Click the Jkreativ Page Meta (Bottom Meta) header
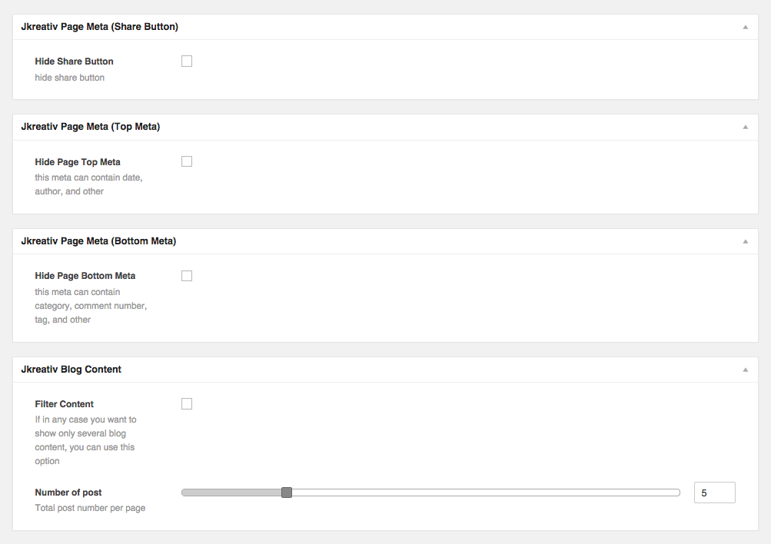This screenshot has height=544, width=771. (99, 240)
